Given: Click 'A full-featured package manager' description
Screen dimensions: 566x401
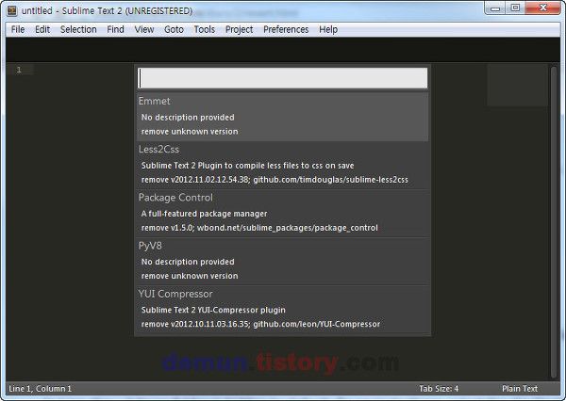Looking at the screenshot, I should pos(205,214).
